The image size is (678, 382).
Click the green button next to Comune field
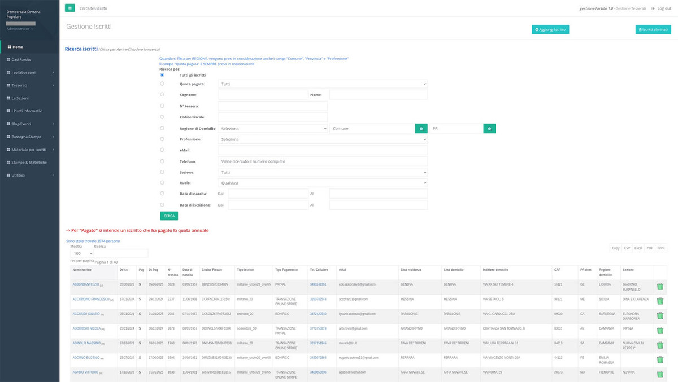[x=421, y=129]
